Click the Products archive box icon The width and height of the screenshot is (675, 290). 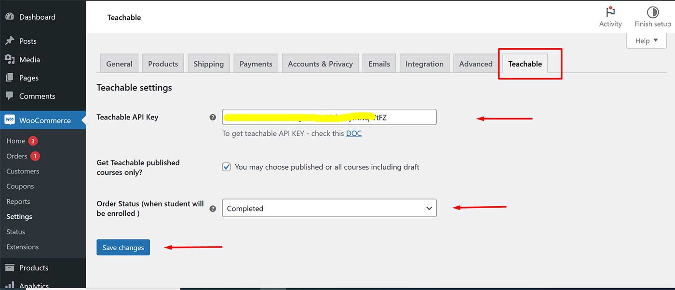coord(10,268)
